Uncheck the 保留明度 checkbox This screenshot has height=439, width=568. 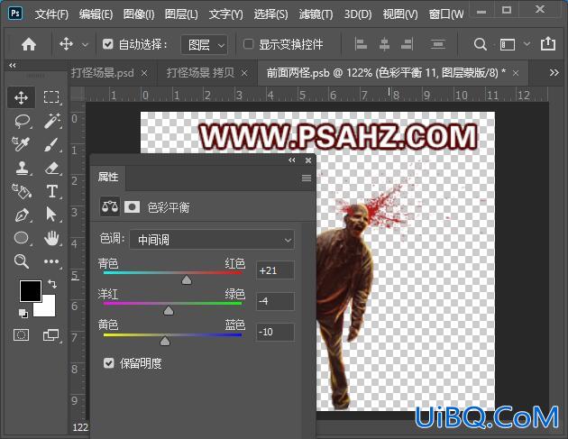click(109, 363)
